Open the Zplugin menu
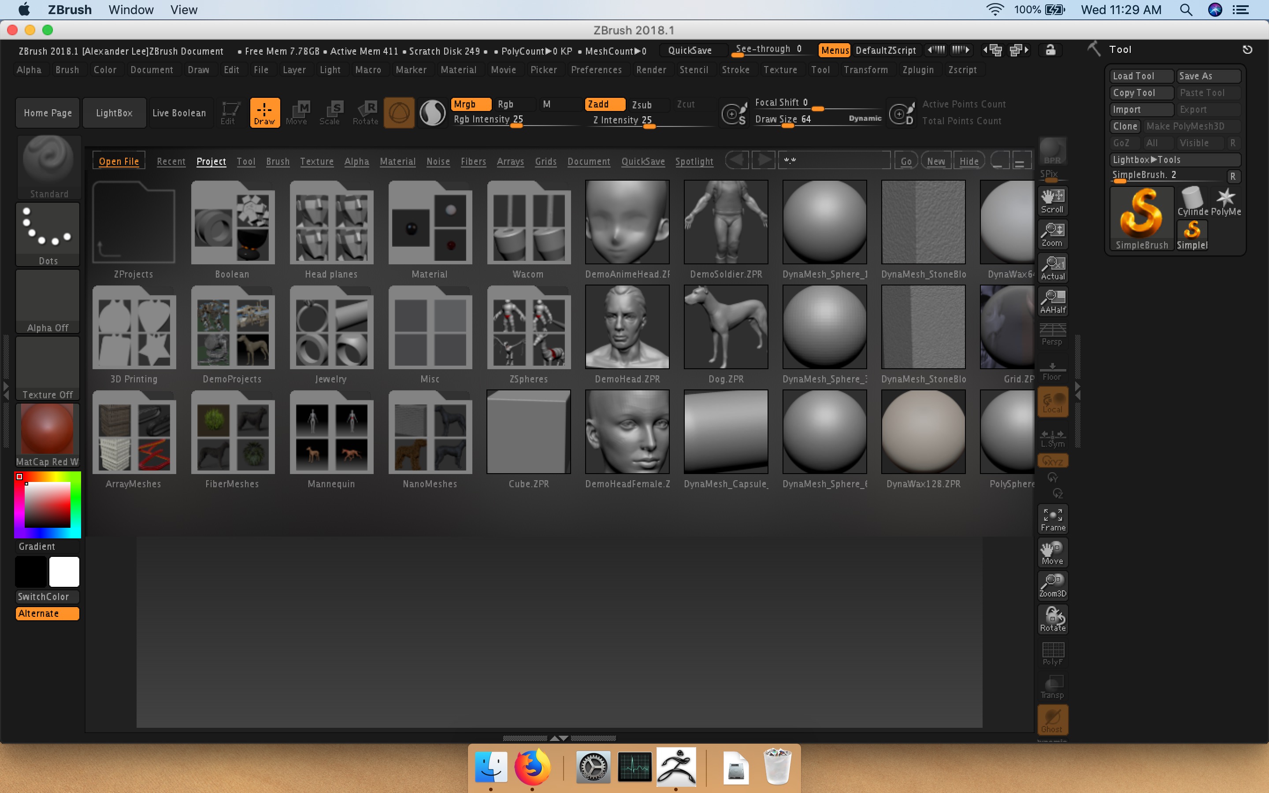This screenshot has height=793, width=1269. [918, 70]
